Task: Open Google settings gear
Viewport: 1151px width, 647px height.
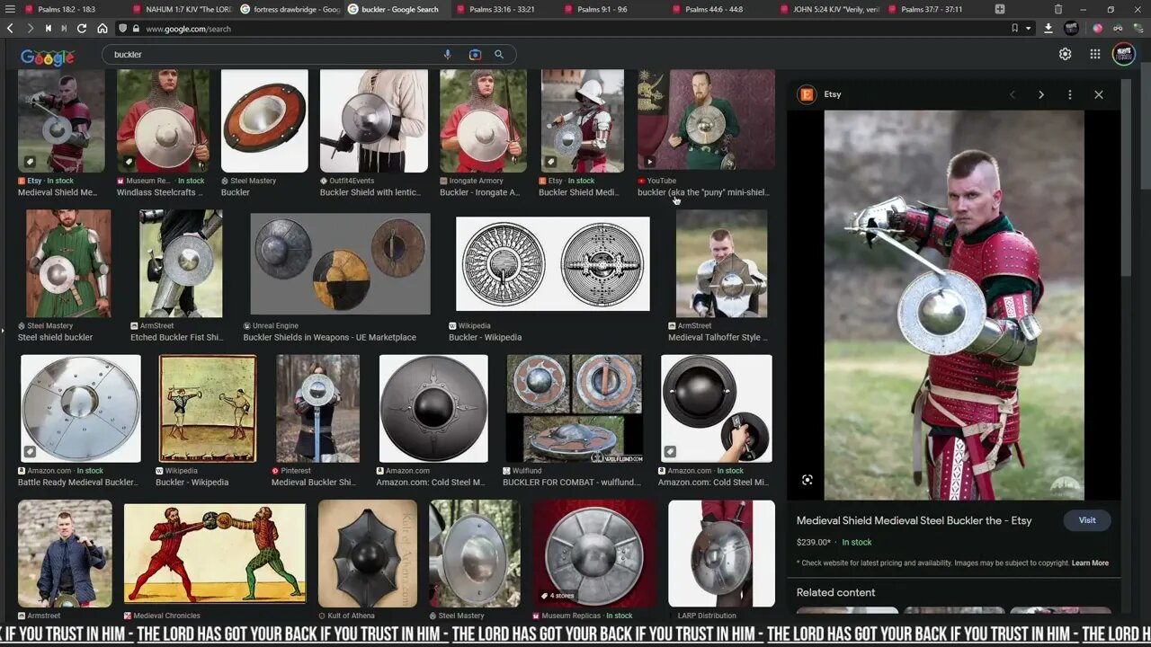Action: coord(1066,54)
